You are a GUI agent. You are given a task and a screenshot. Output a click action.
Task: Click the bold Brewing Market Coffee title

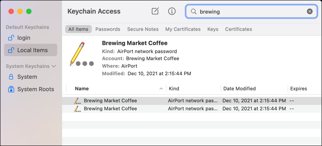tap(135, 43)
